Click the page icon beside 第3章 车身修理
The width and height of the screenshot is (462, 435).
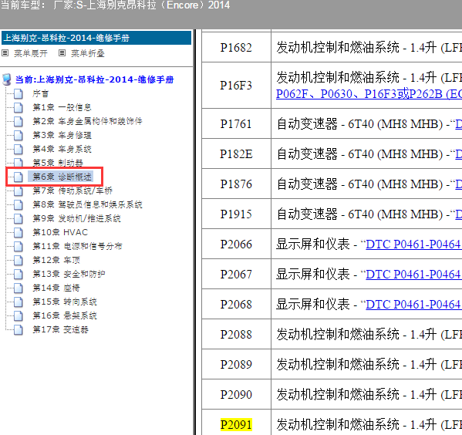[x=19, y=135]
